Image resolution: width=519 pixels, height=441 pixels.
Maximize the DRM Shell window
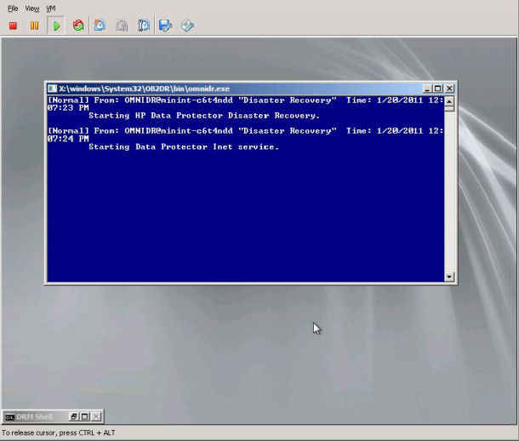pyautogui.click(x=85, y=416)
